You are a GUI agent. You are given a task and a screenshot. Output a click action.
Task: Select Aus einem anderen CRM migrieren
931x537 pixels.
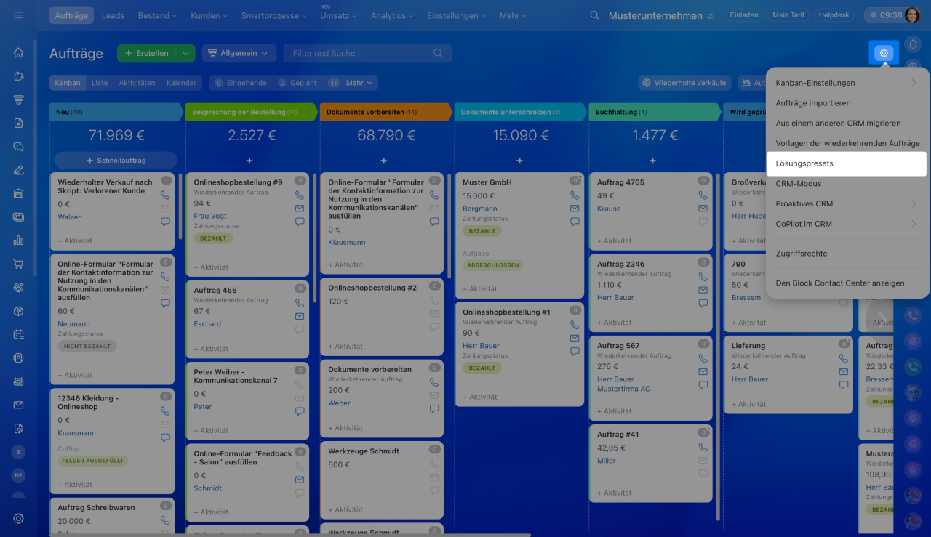click(847, 124)
